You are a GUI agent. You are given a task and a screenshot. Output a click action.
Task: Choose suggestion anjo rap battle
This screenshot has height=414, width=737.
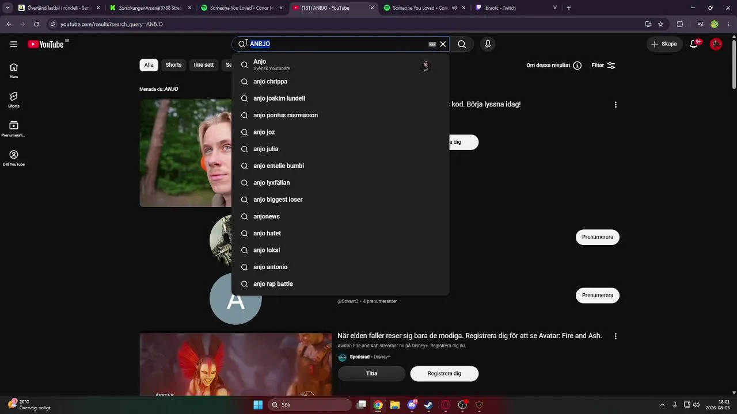click(x=340, y=284)
